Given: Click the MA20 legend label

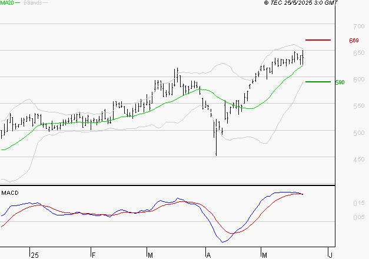Looking at the screenshot, I should (x=6, y=3).
